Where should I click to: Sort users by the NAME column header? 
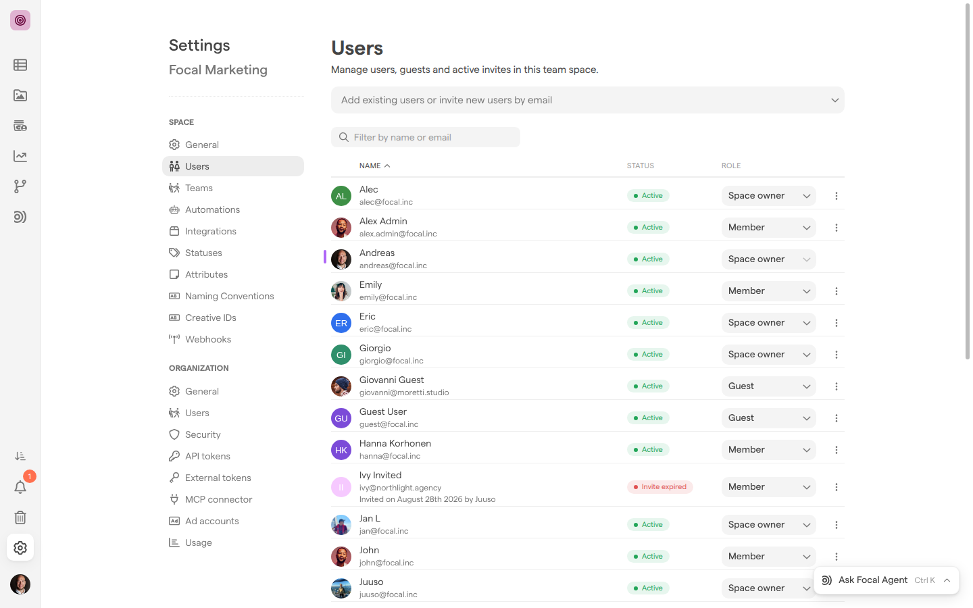[x=374, y=166]
